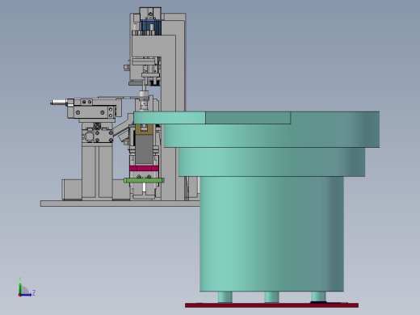This screenshot has height=315, width=420.
Task: Select the magenta block in the assembly
Action: pyautogui.click(x=144, y=168)
